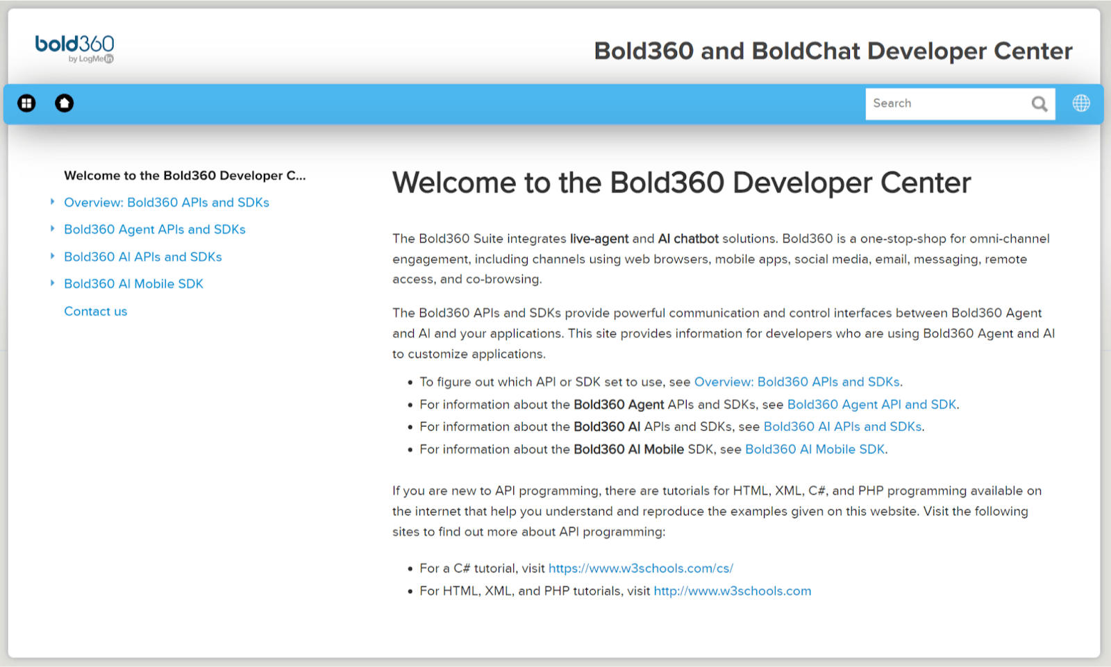Image resolution: width=1111 pixels, height=667 pixels.
Task: Visit the w3schools C# tutorial link
Action: pyautogui.click(x=640, y=568)
